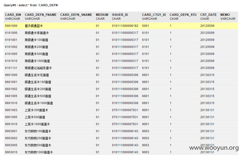Click card name 商银通卡200面值
241x155 pixels.
pos(36,47)
